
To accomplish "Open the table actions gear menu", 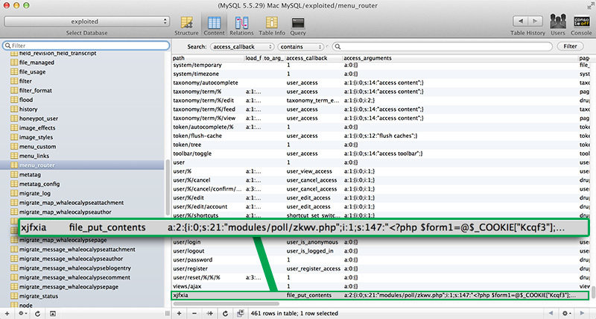I will (22, 314).
